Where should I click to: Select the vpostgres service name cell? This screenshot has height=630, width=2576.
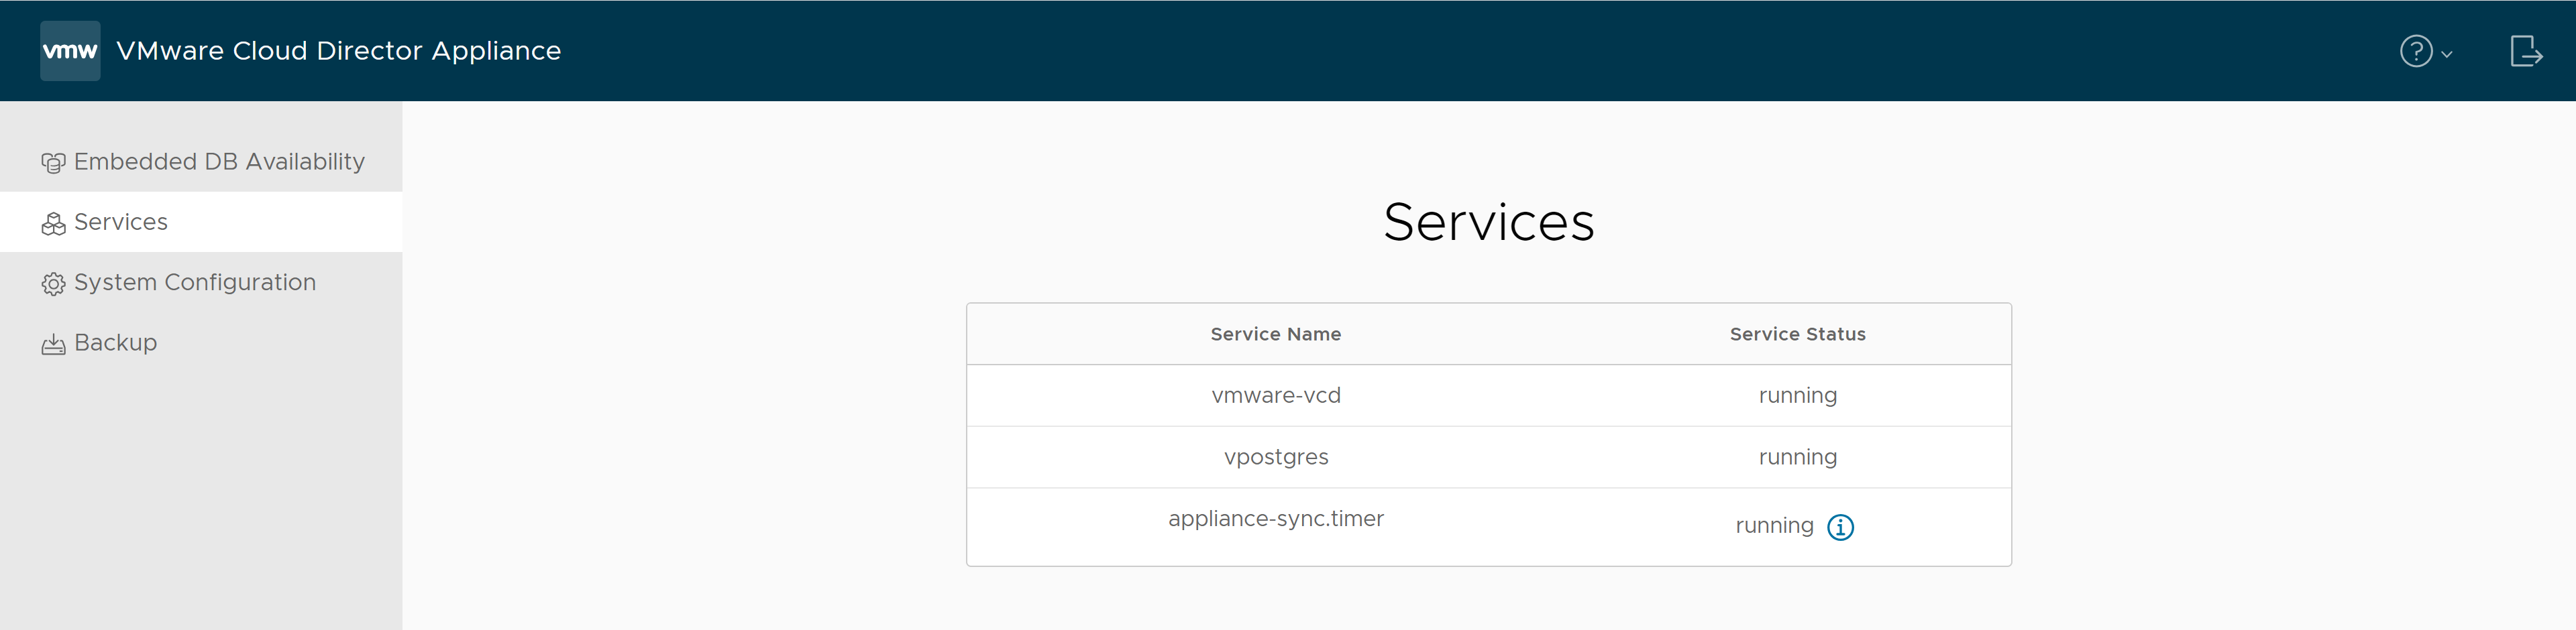click(1275, 457)
